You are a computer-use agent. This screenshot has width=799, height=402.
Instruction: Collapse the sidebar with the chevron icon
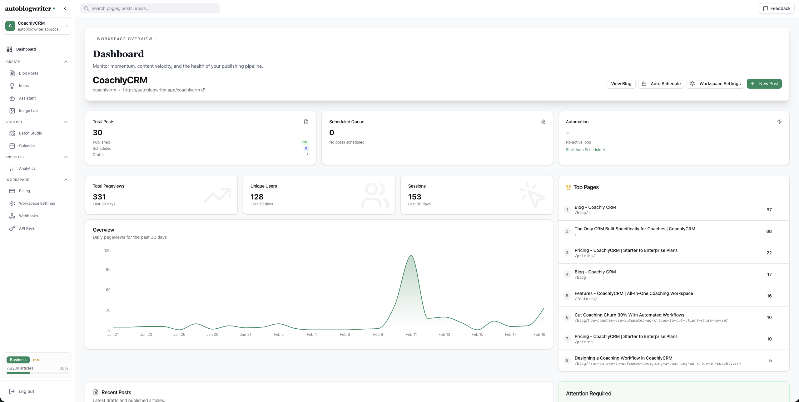point(65,8)
